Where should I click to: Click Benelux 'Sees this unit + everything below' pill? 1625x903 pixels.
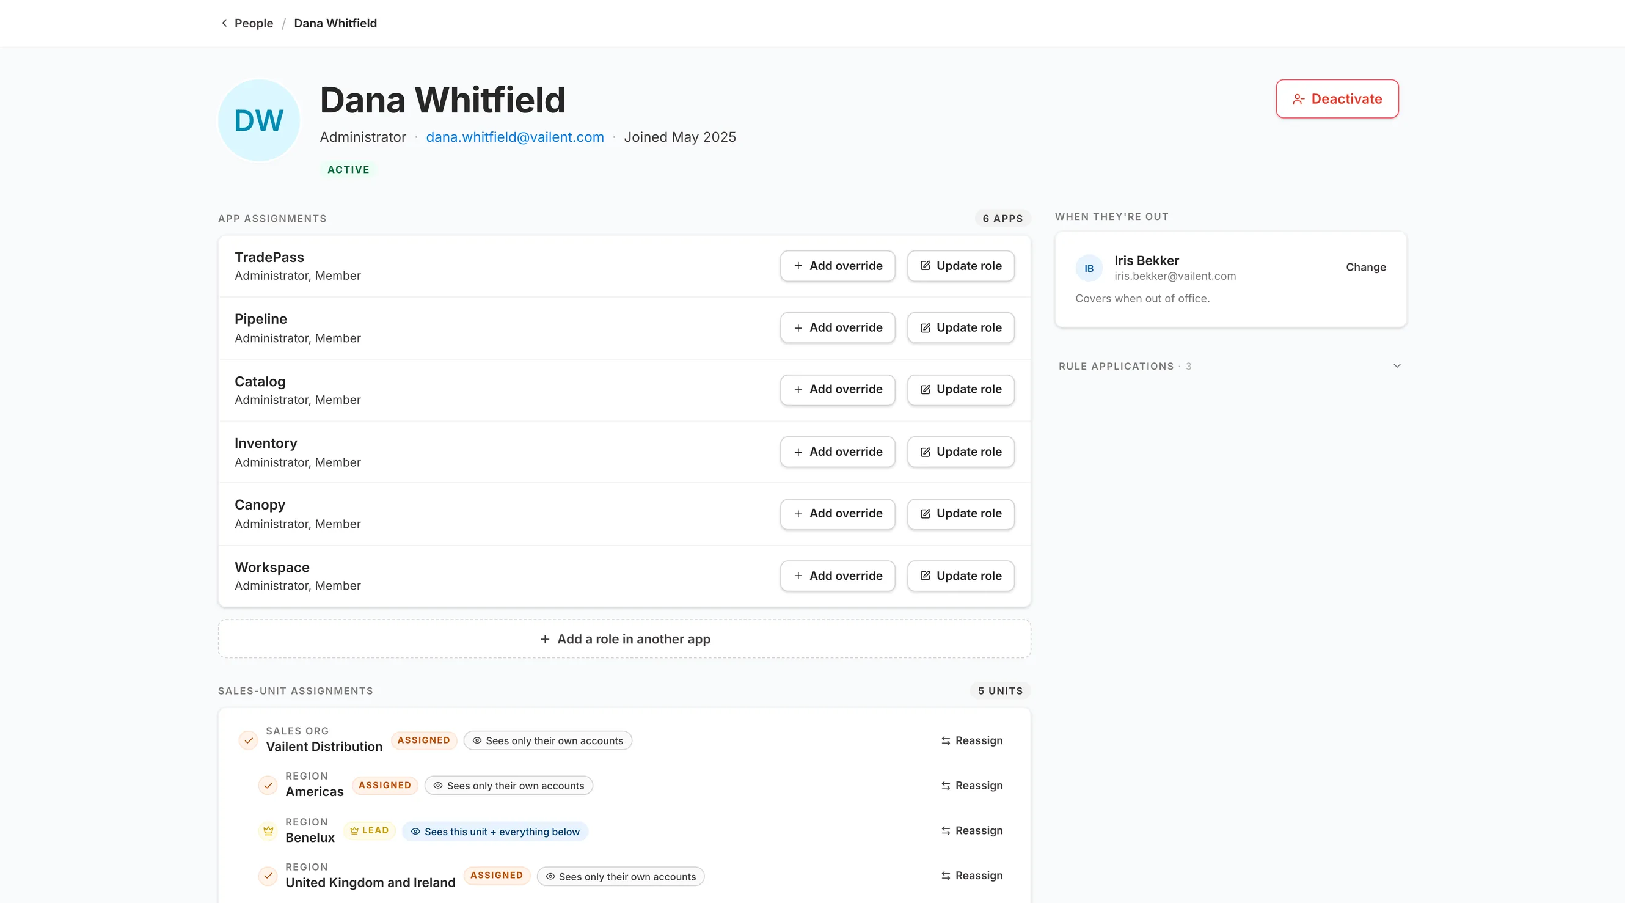[x=495, y=832]
